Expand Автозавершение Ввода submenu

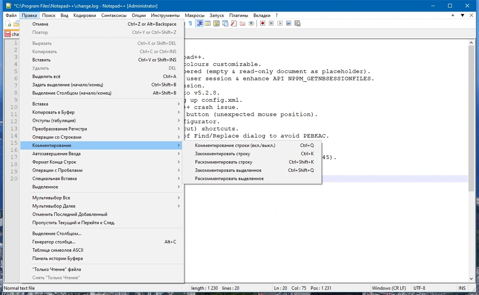102,154
